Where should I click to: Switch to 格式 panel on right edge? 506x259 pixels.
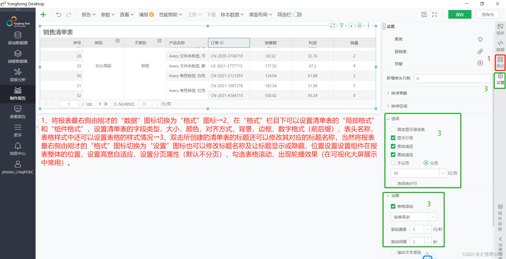(x=500, y=62)
